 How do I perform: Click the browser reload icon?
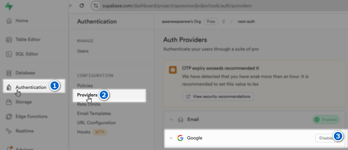(x=82, y=6)
